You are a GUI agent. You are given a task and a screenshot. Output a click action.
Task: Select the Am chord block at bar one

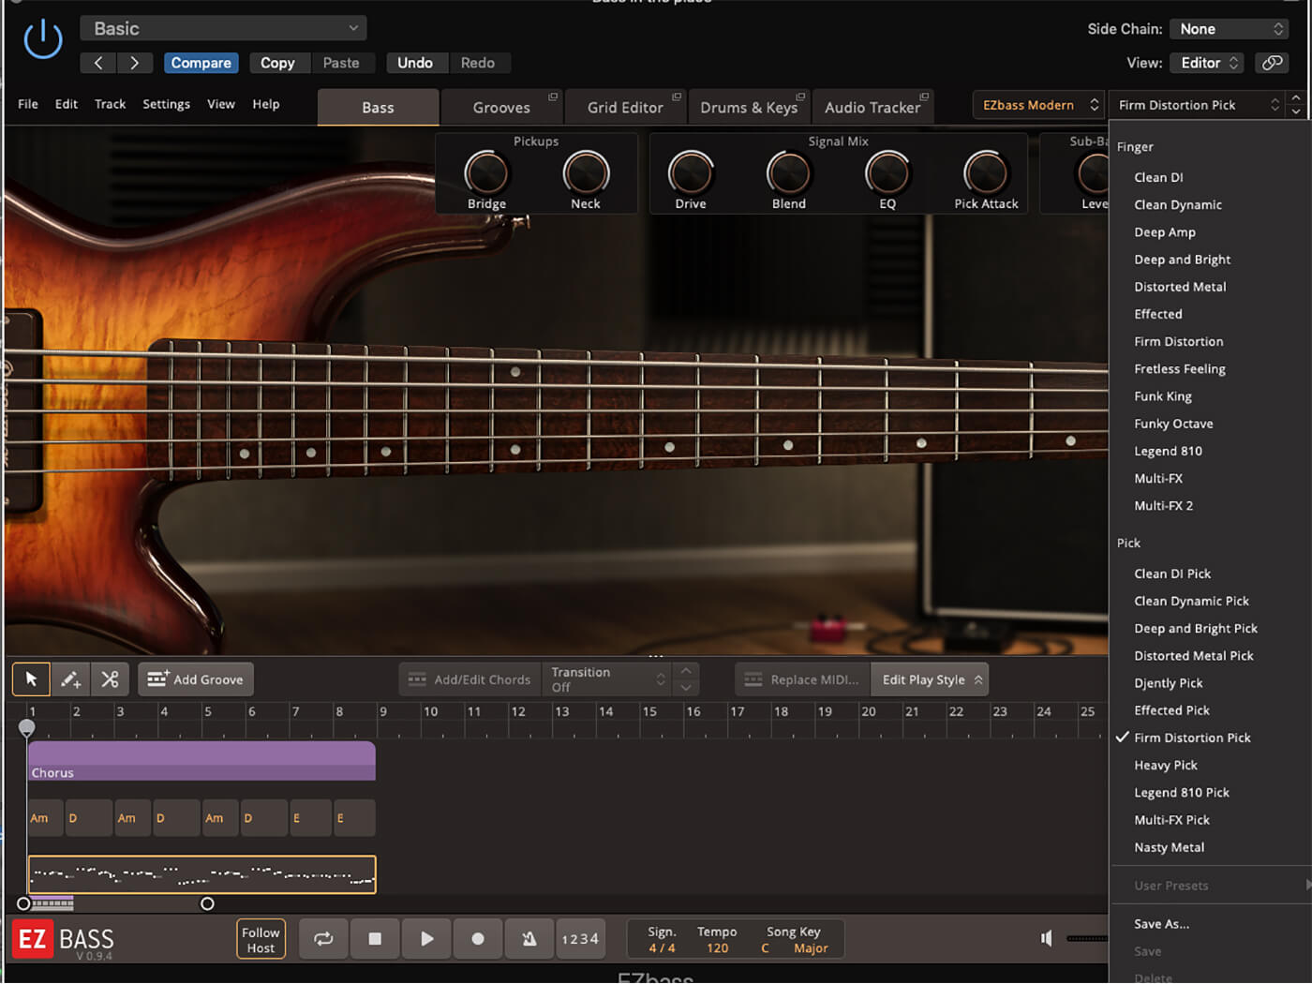(x=43, y=817)
